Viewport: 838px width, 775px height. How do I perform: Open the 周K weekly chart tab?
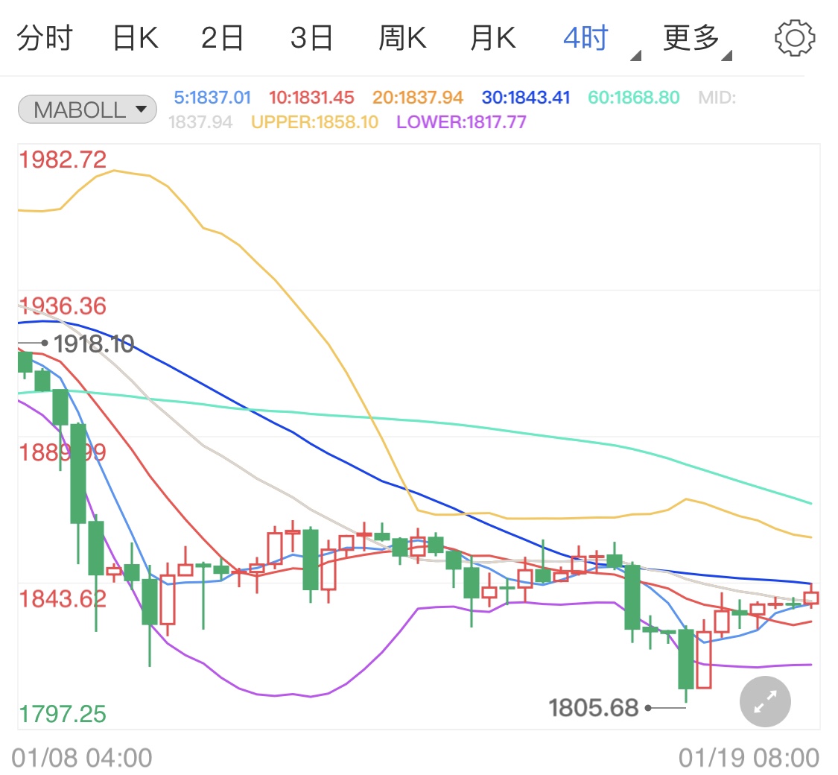coord(402,38)
